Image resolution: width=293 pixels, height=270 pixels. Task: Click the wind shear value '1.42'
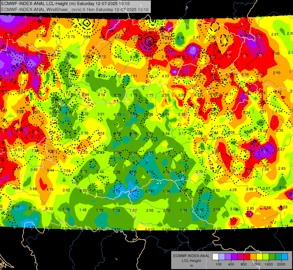66,209
